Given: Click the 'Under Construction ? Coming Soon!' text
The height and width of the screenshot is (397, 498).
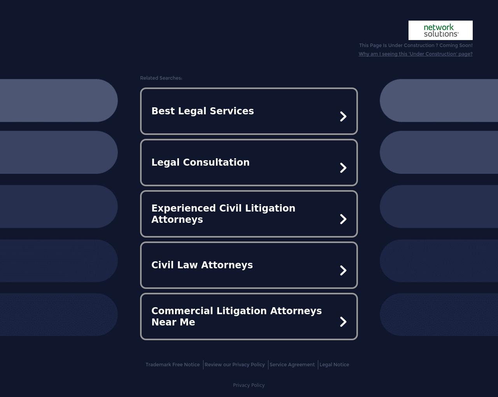Looking at the screenshot, I should point(416,45).
